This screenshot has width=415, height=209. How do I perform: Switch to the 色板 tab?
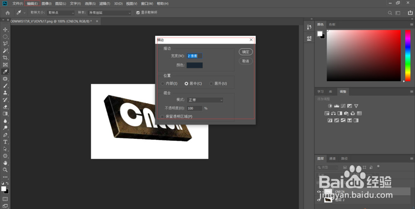click(x=332, y=24)
